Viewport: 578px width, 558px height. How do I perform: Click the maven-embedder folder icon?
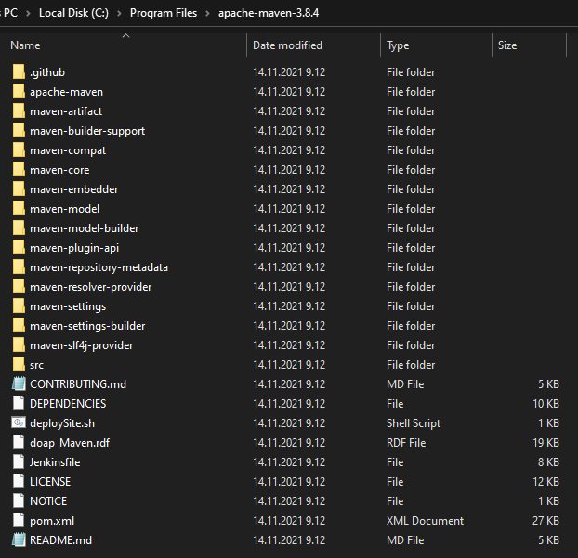[19, 189]
